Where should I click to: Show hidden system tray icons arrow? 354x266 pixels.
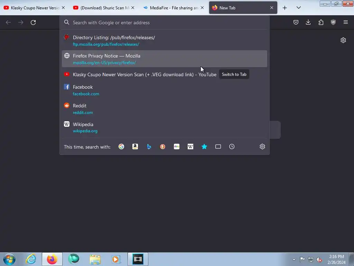[294, 259]
